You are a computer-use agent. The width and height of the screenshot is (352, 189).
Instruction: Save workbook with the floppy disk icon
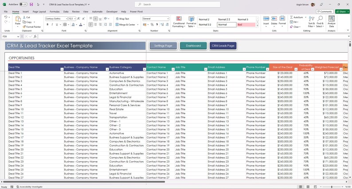pos(31,4)
